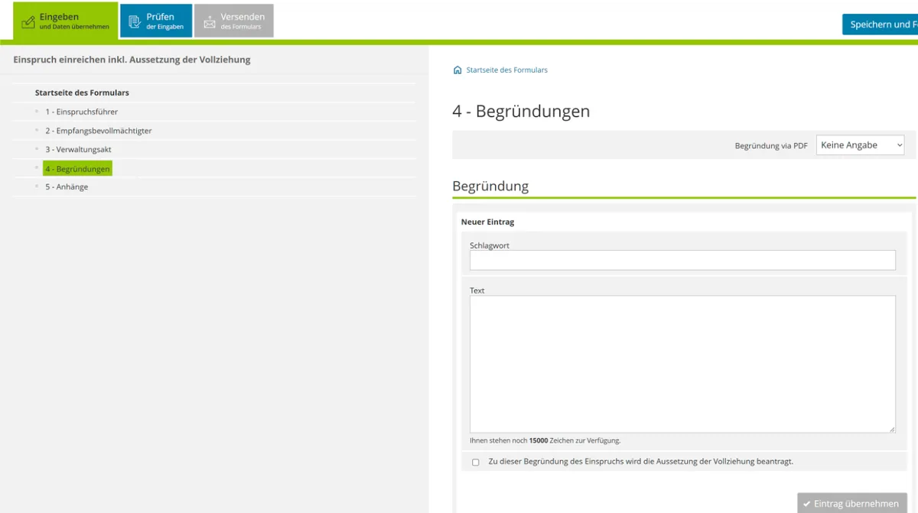This screenshot has width=918, height=513.
Task: Click the Versenden envelope icon
Action: 210,22
